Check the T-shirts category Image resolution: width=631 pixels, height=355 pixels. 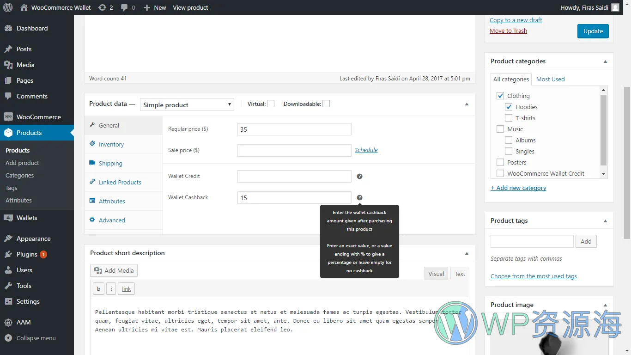click(x=509, y=118)
